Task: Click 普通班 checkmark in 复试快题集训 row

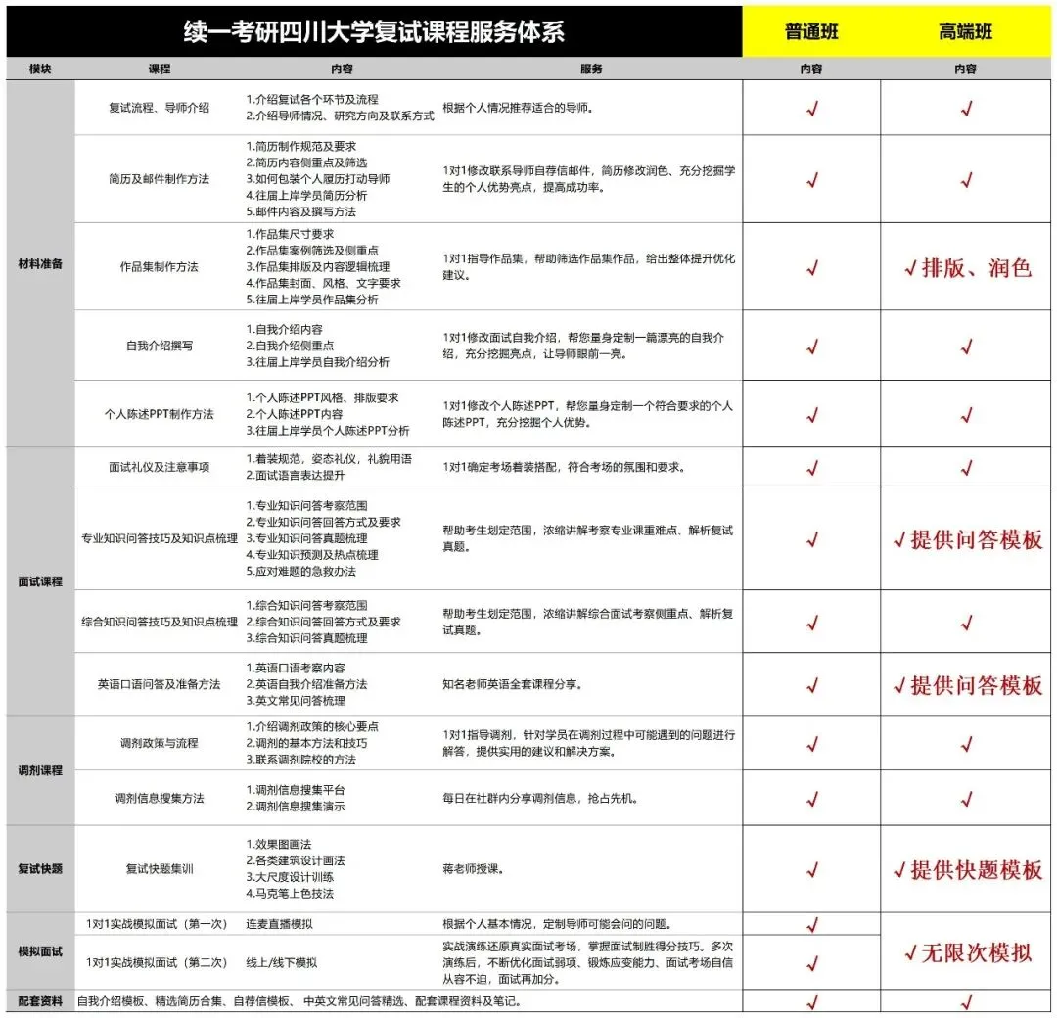Action: click(x=812, y=870)
